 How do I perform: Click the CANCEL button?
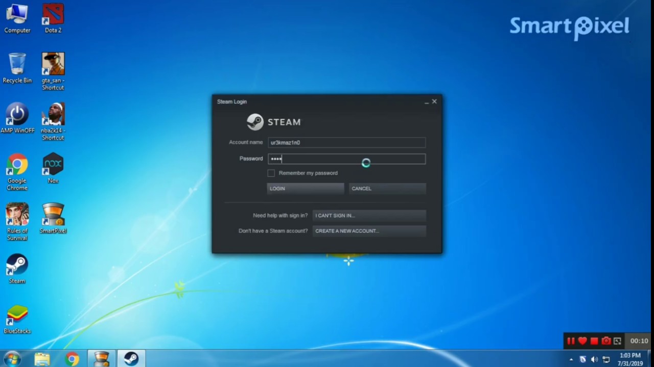387,189
